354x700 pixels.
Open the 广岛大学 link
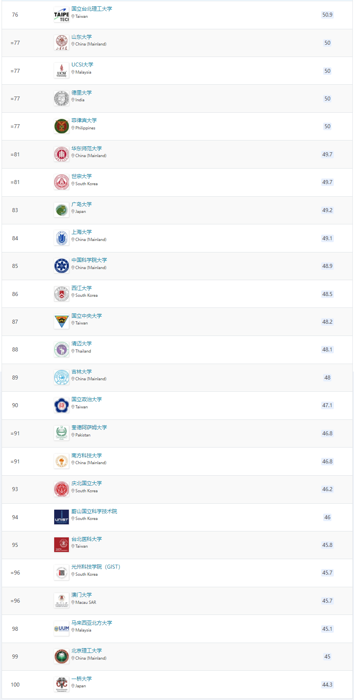point(81,204)
